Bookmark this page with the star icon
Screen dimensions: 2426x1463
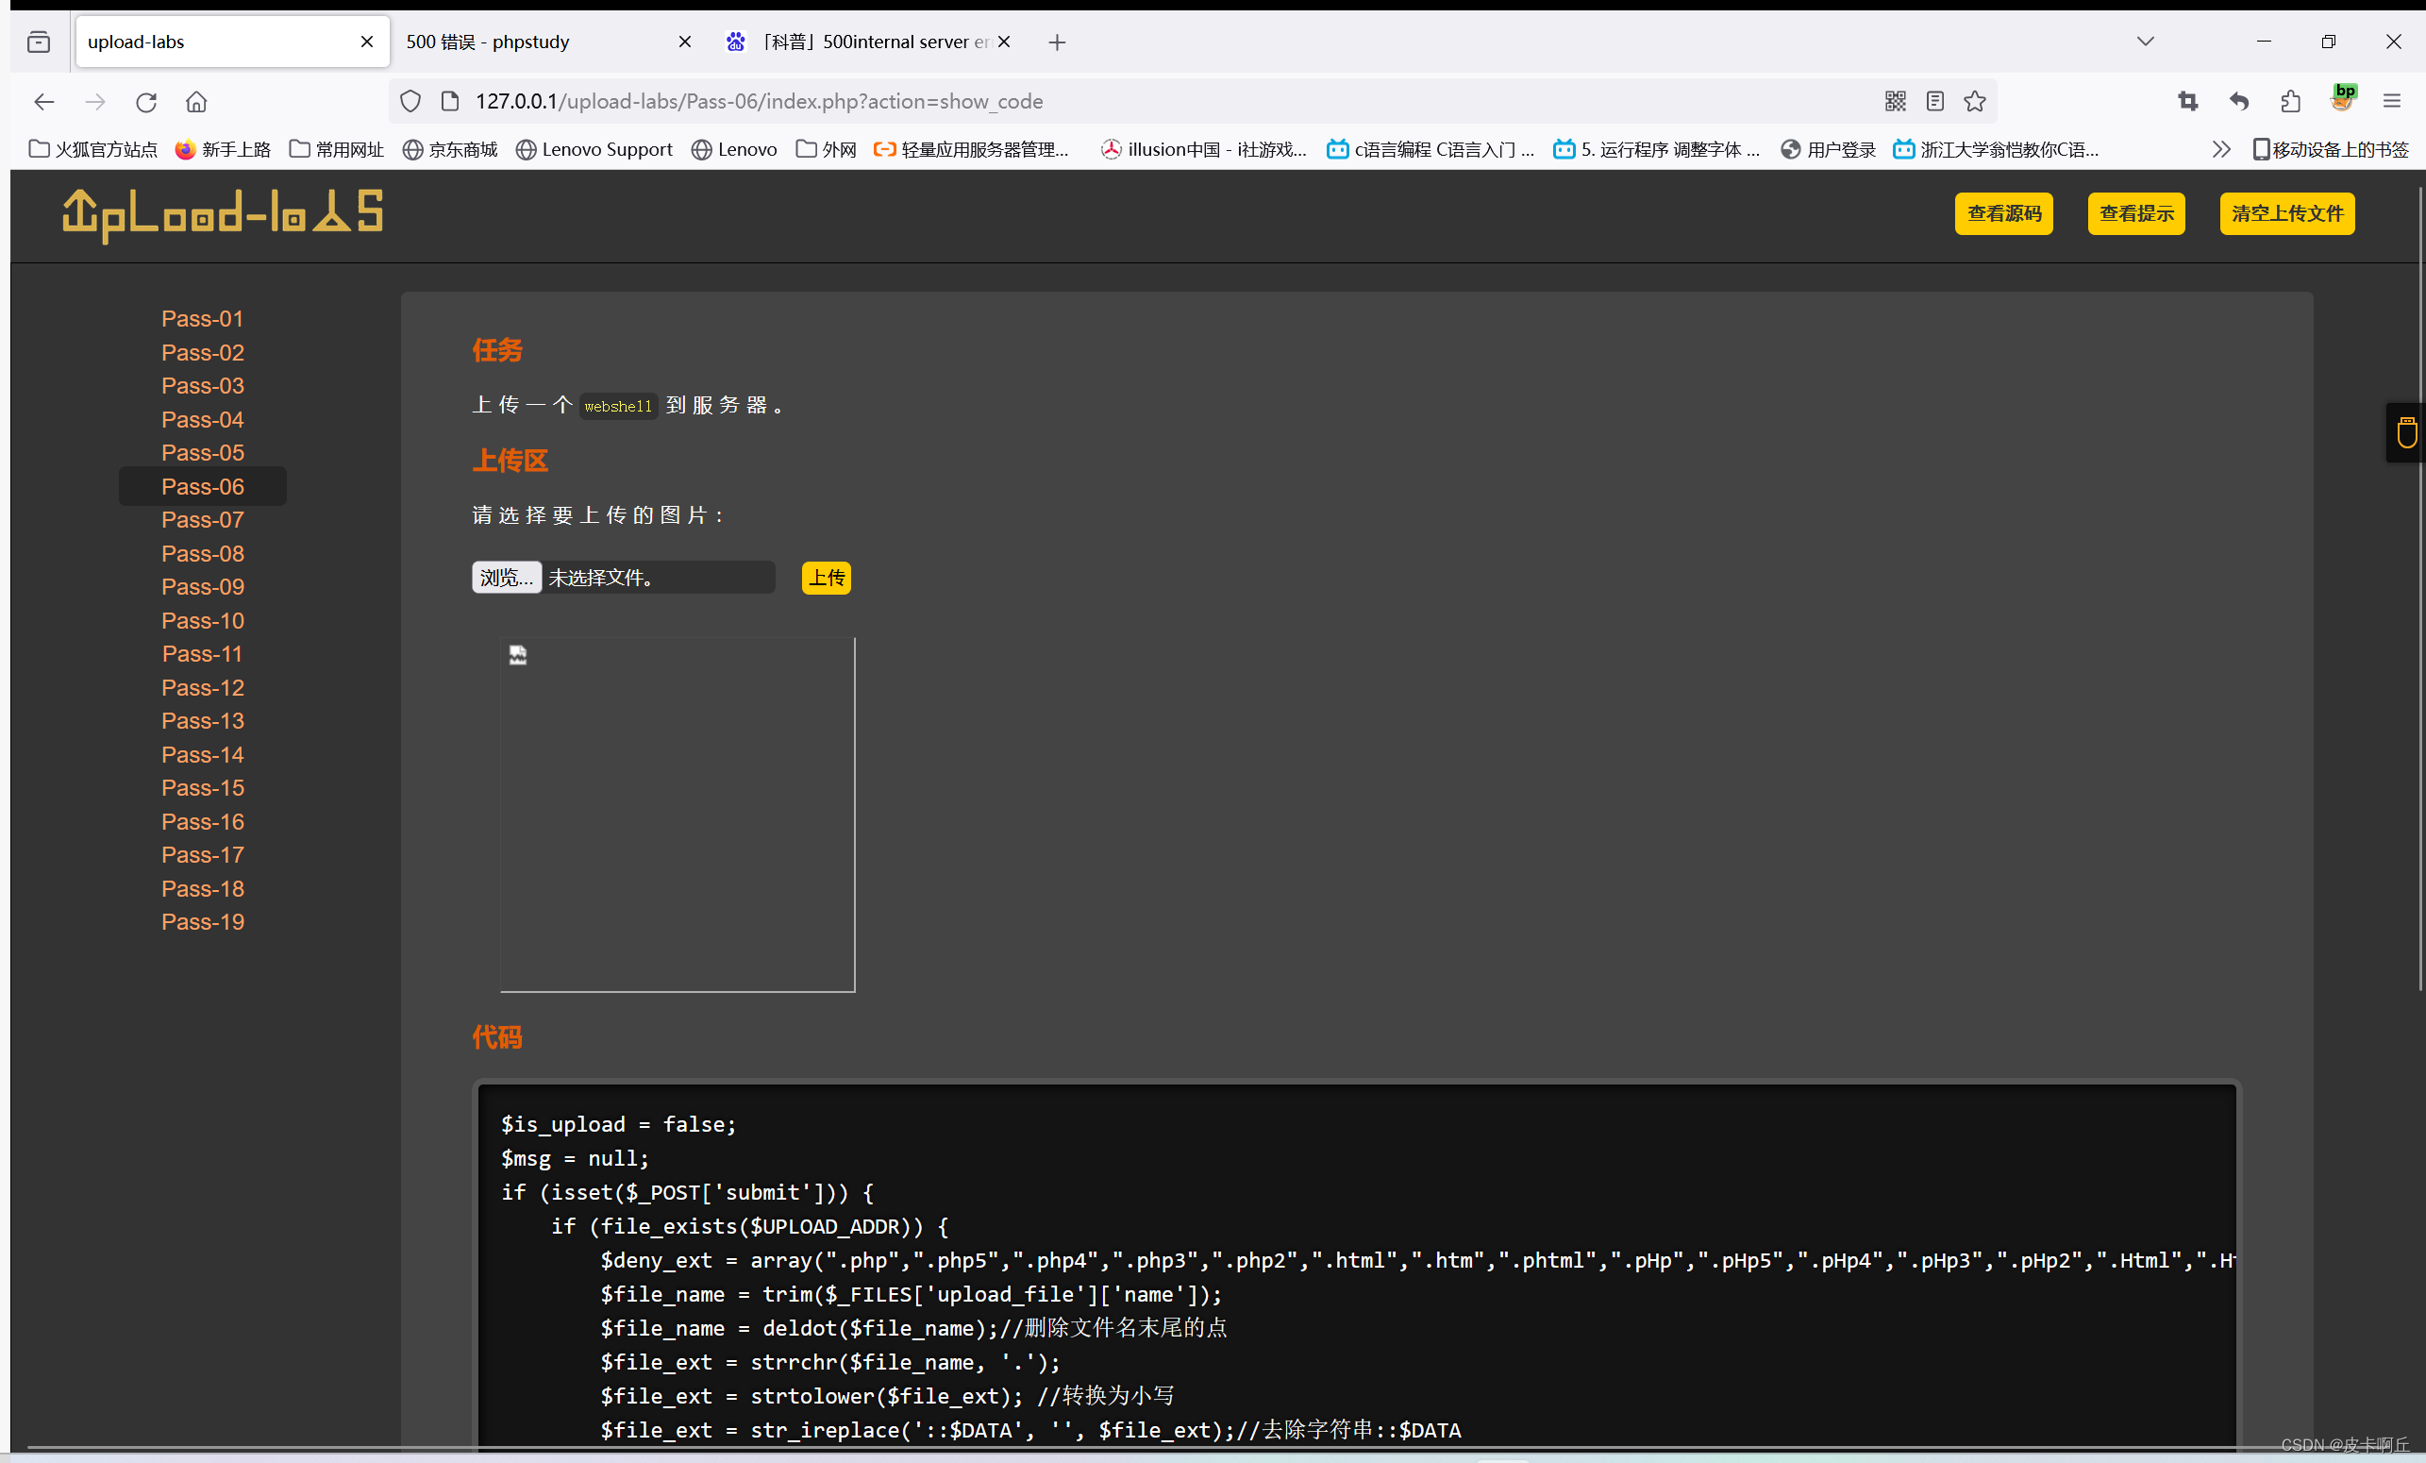pos(1976,100)
